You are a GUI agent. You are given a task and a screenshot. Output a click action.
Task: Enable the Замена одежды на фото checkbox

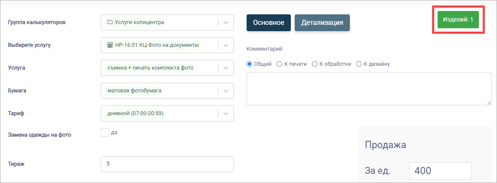coord(105,132)
